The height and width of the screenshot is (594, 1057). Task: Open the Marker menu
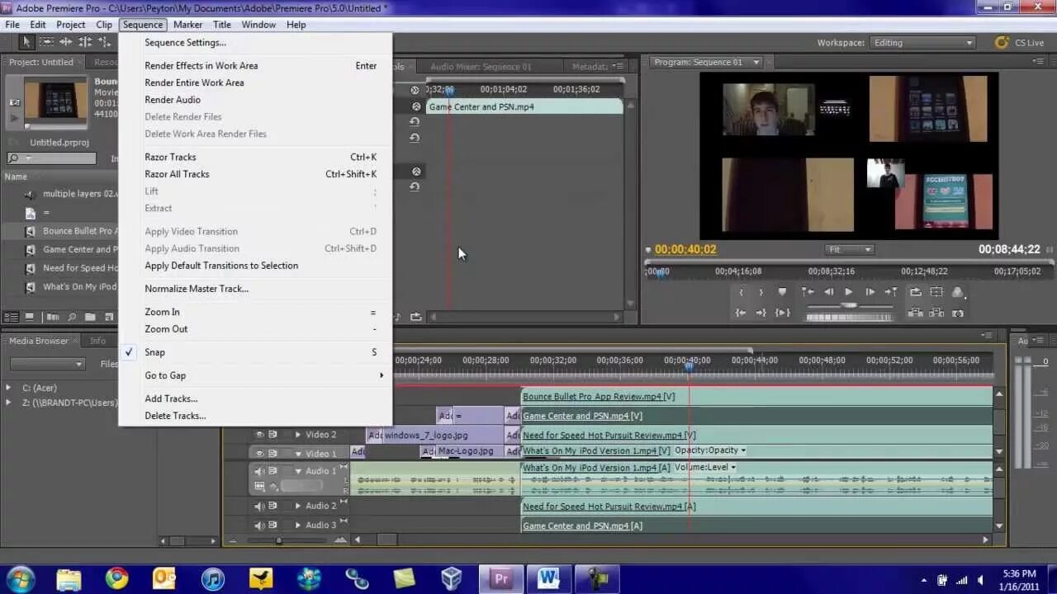tap(187, 25)
